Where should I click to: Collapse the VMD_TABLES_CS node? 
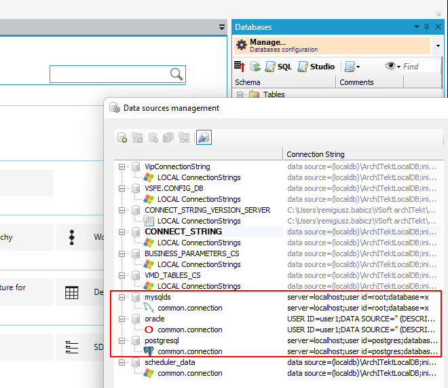pos(122,275)
